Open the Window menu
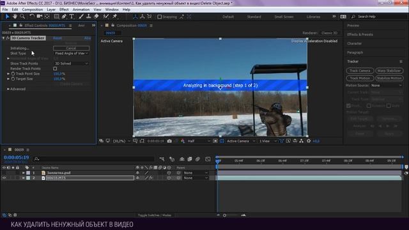This screenshot has width=409, height=230. click(112, 10)
